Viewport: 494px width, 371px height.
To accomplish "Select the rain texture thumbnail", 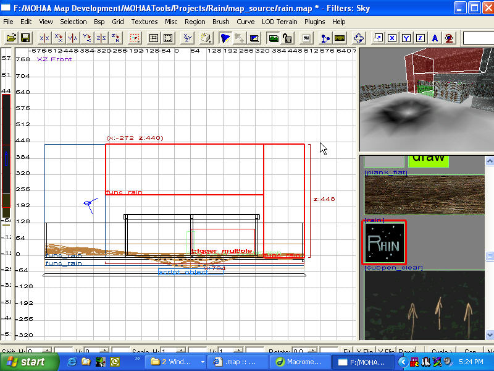I will point(383,243).
